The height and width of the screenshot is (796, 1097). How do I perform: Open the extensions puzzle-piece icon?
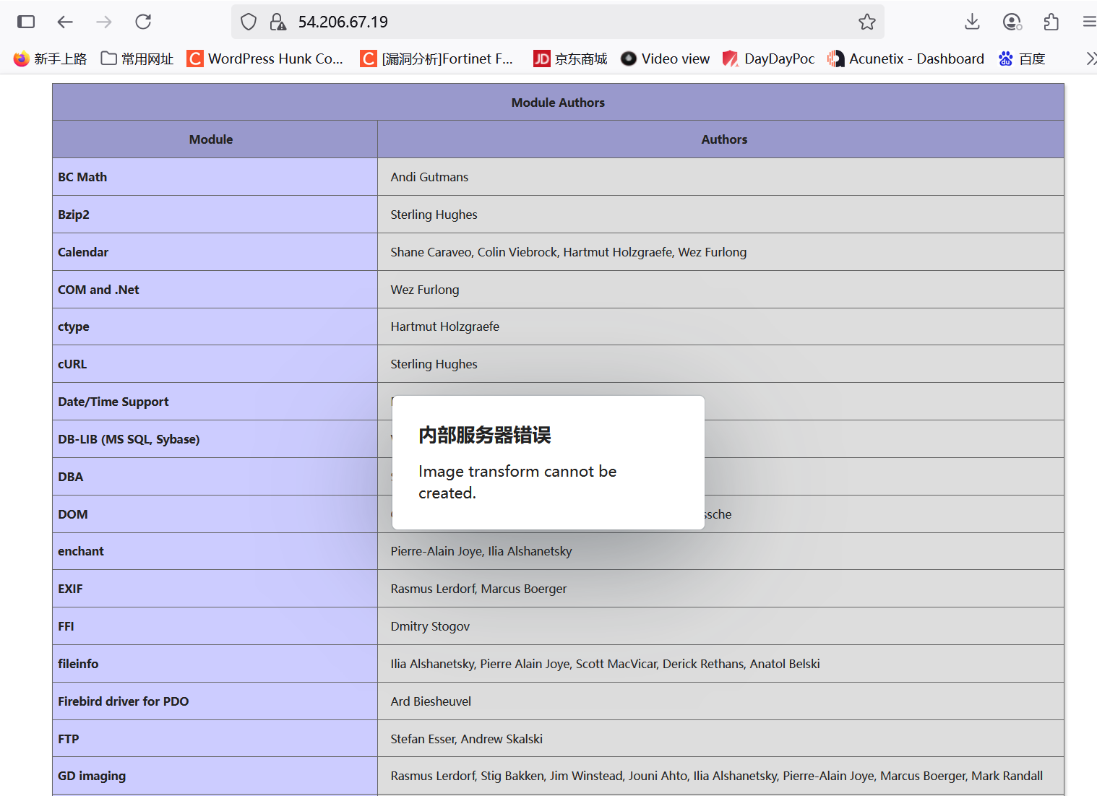click(1051, 22)
